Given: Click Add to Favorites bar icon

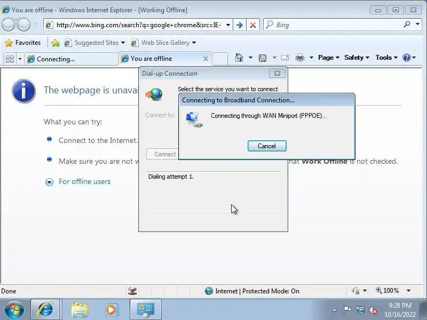Looking at the screenshot, I should [56, 43].
